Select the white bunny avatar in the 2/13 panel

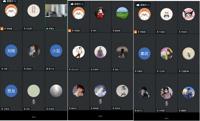tap(11, 11)
